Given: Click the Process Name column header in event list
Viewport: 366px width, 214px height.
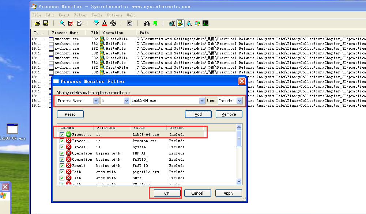Looking at the screenshot, I should [x=67, y=33].
